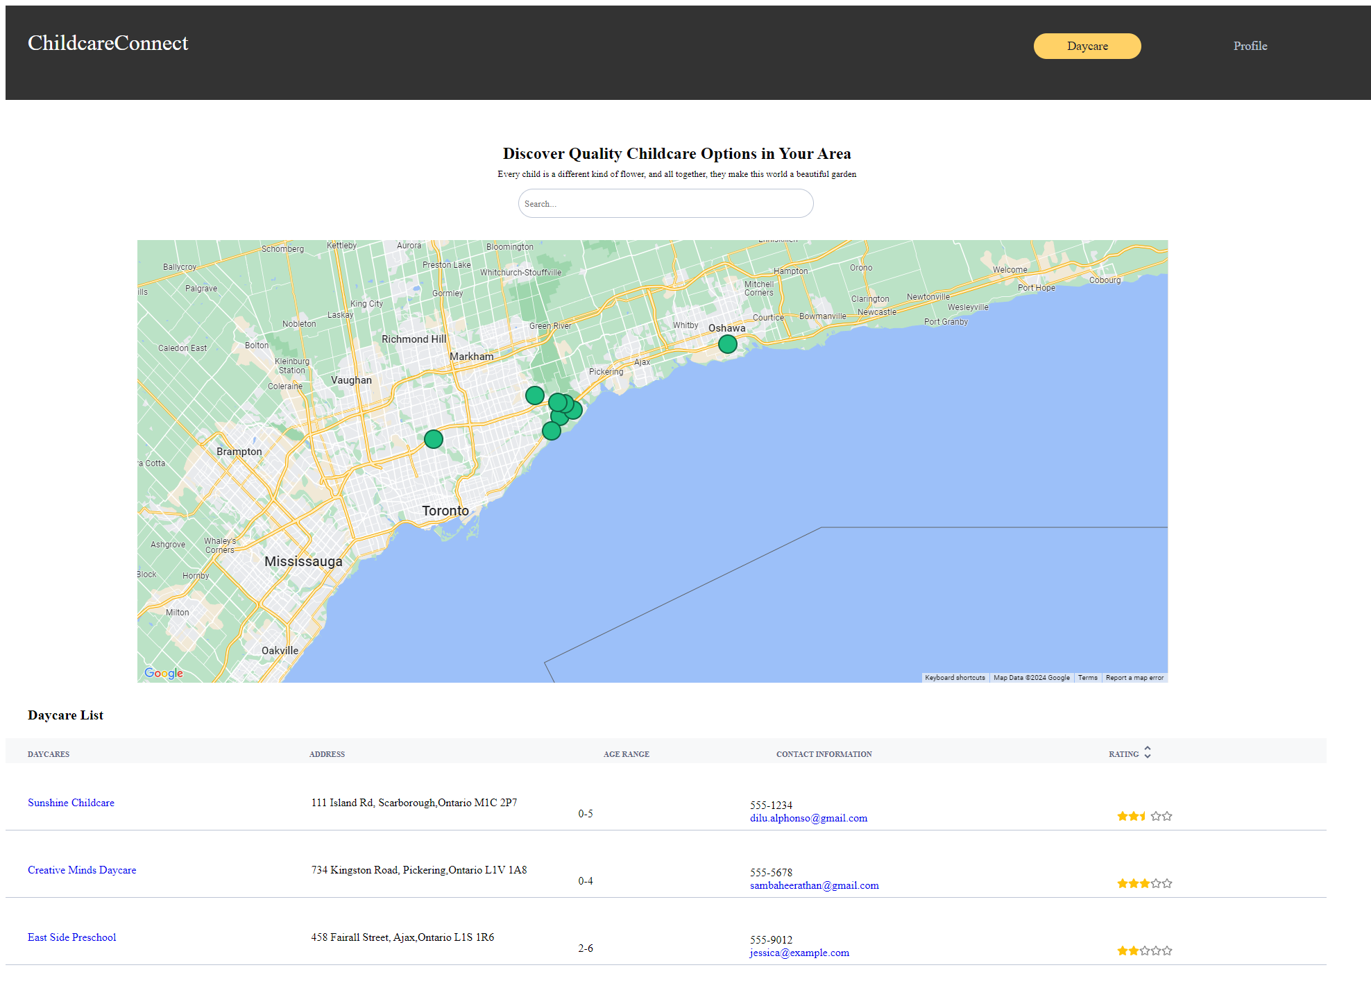Click the Search input field

pos(665,203)
